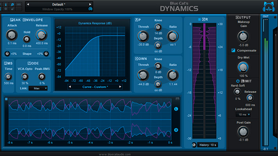Open the Lookahead 10 ms dropdown
Image resolution: width=278 pixels, height=156 pixels.
[242, 115]
